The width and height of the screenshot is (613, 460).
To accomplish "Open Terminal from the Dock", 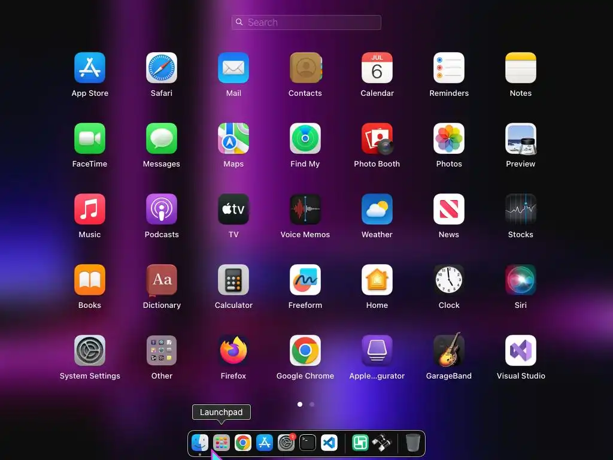I will pyautogui.click(x=308, y=443).
